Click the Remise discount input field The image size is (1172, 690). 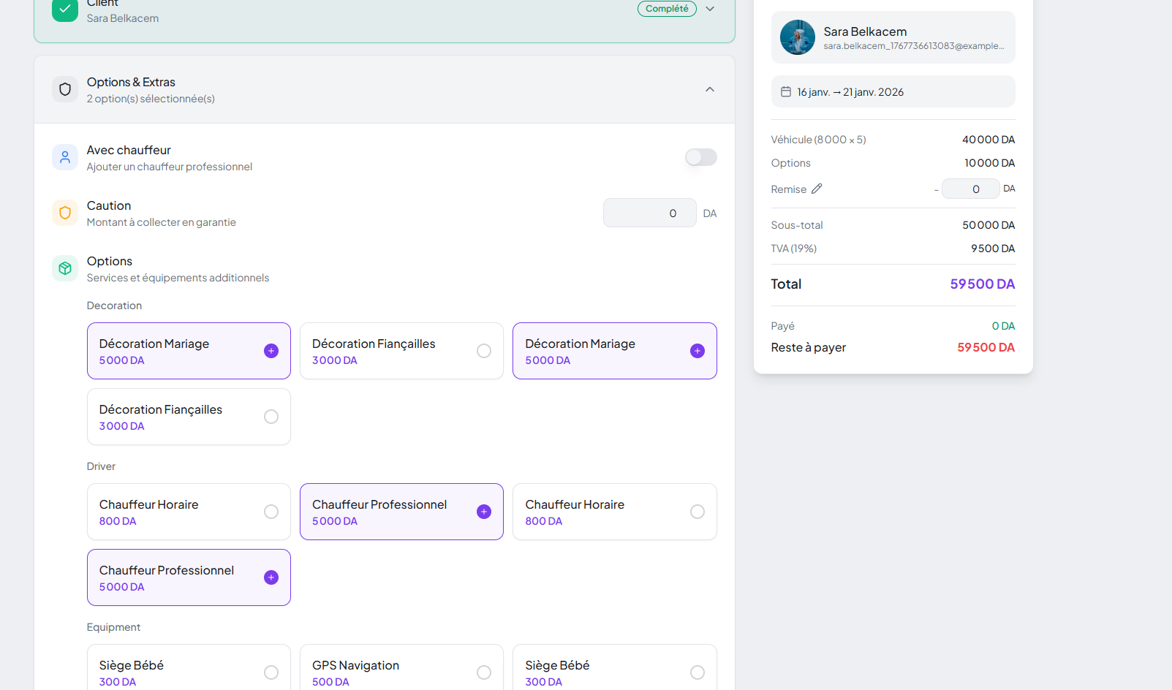tap(970, 189)
